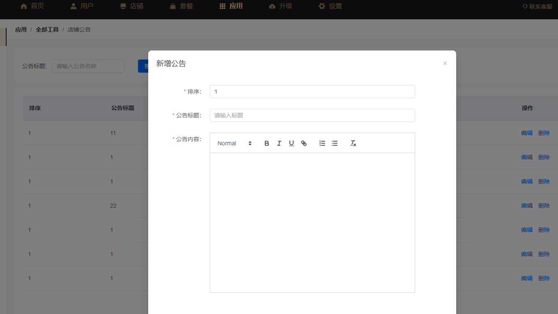Image resolution: width=558 pixels, height=314 pixels.
Task: Click the 新增公告 dialog title
Action: click(171, 64)
